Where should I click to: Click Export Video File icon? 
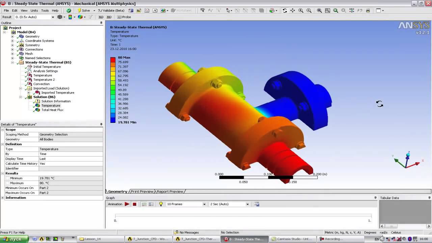257,204
